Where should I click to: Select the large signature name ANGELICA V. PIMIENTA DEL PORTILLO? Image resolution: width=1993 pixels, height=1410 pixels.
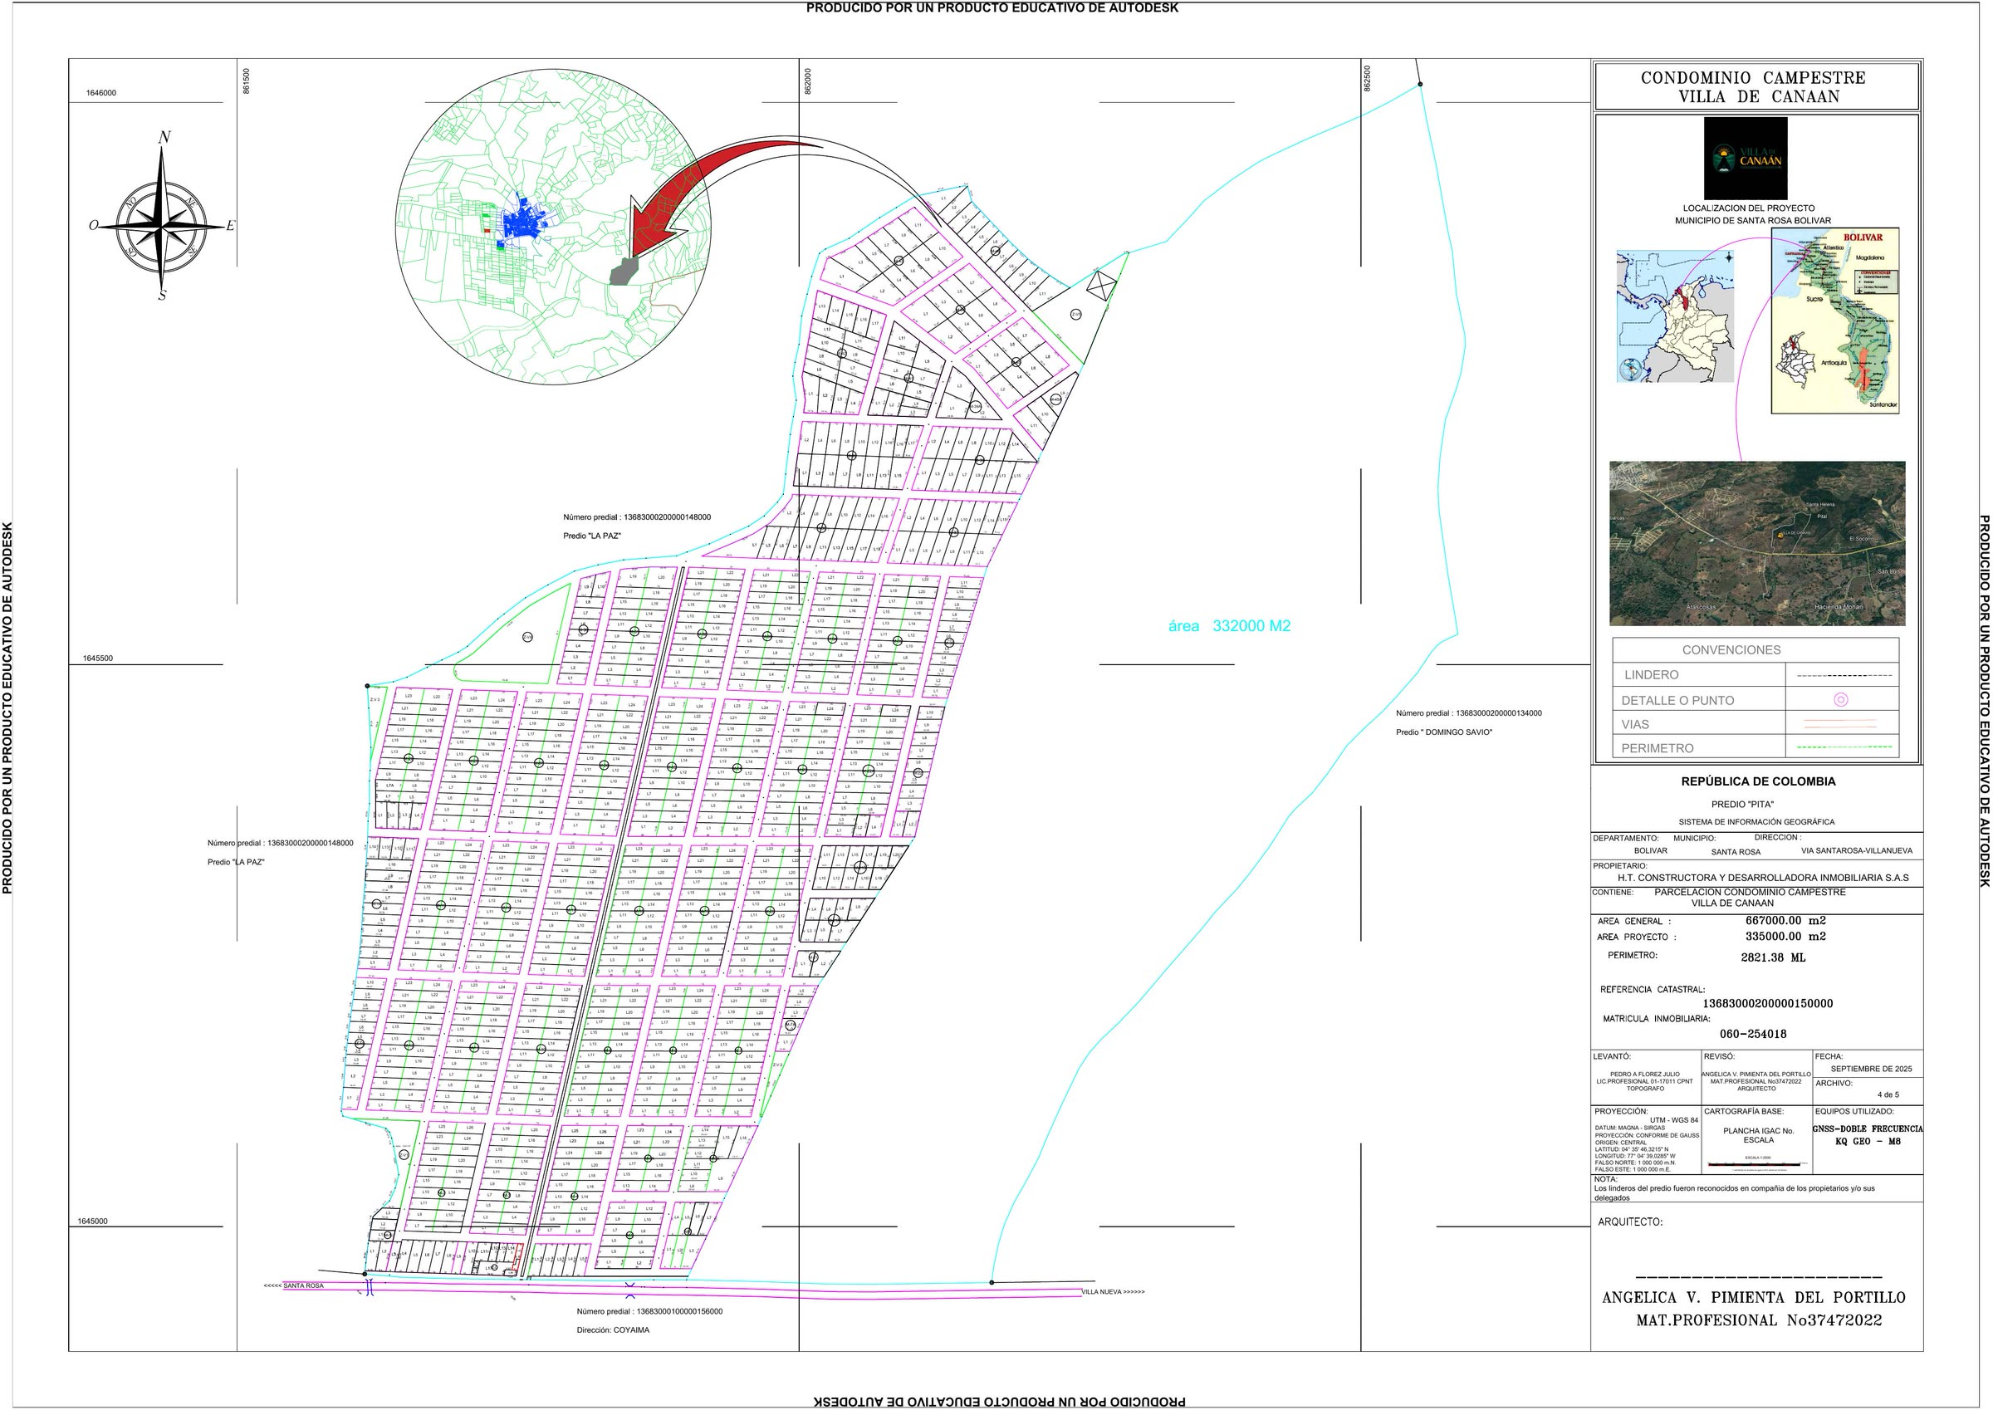click(1753, 1297)
